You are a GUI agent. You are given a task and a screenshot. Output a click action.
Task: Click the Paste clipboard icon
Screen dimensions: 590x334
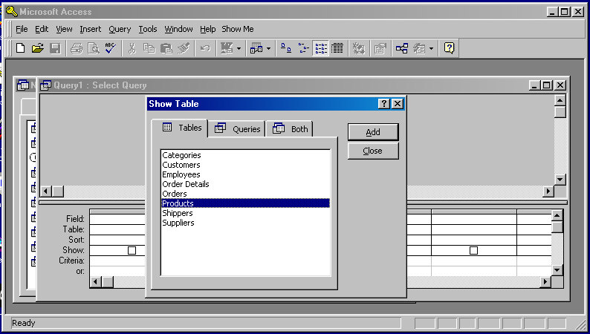point(166,48)
